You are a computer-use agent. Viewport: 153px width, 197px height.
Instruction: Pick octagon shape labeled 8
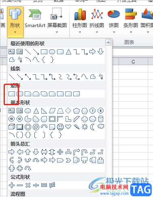100,111
